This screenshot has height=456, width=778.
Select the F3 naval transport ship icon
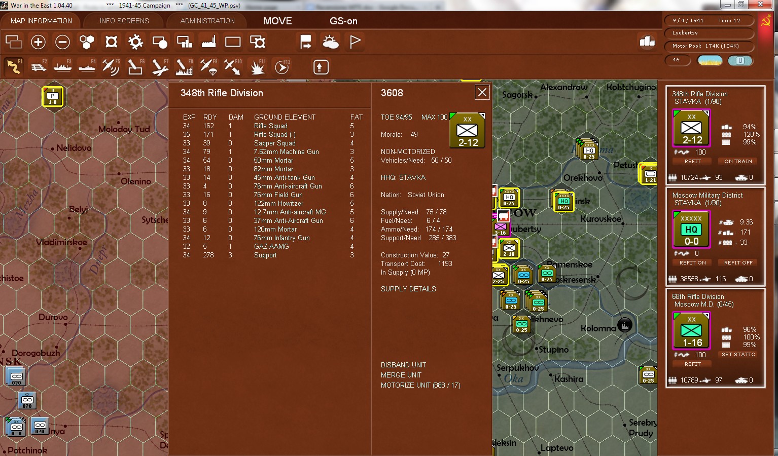pos(63,67)
